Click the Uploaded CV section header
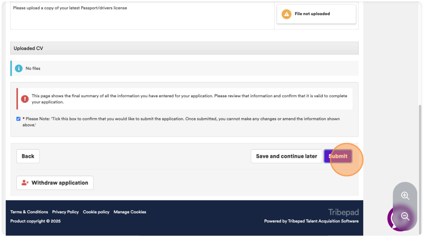Viewport: 424px width, 238px height. (x=184, y=48)
